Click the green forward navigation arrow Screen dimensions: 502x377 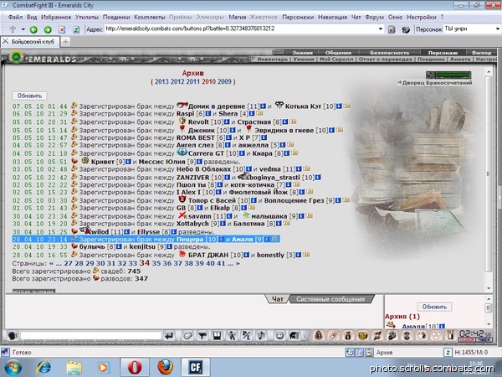coord(48,30)
